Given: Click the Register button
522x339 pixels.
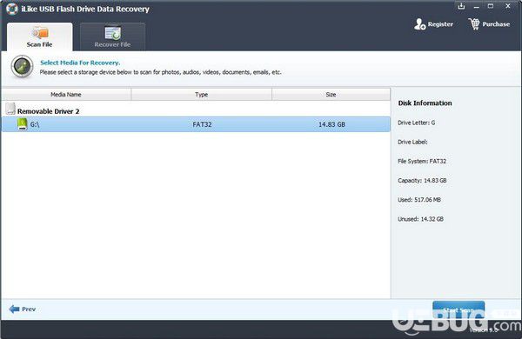Looking at the screenshot, I should coord(433,24).
